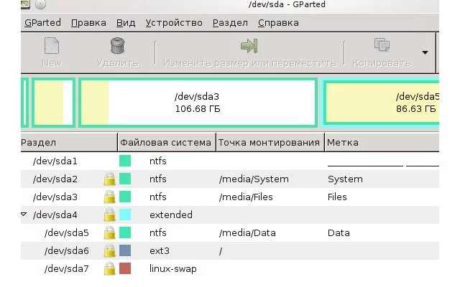Open the Устройство menu
Viewport: 460px width, 287px height.
(x=175, y=22)
